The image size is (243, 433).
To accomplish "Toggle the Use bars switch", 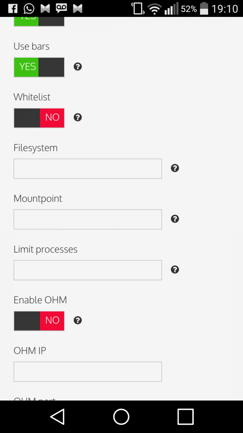I will 39,67.
